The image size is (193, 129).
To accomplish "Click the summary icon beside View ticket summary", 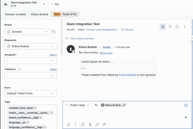I will [67, 38].
